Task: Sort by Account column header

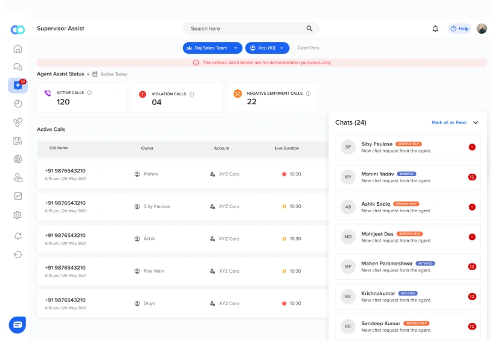Action: (222, 148)
